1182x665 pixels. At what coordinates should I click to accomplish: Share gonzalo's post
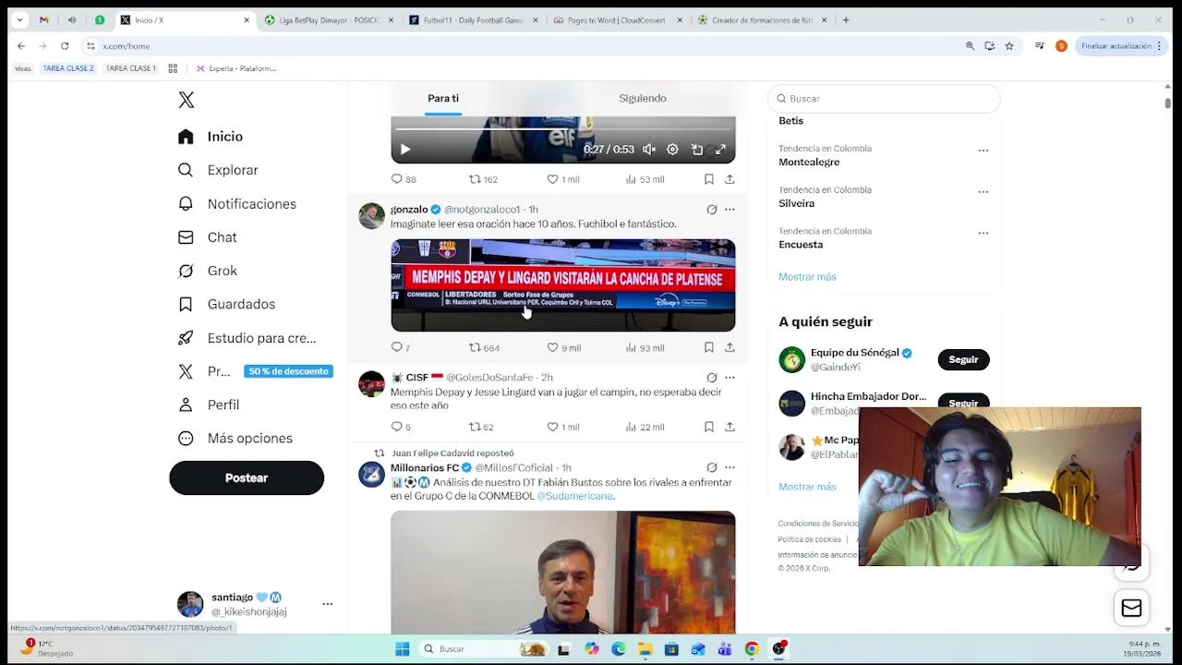click(730, 347)
